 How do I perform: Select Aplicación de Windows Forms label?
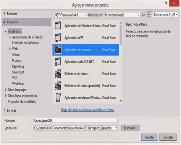click(x=82, y=26)
